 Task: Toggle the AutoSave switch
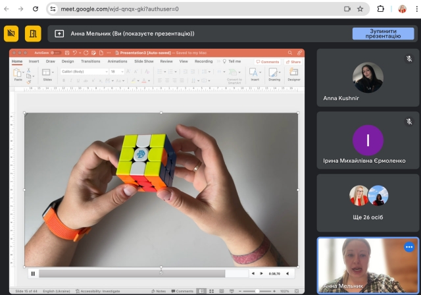tap(54, 53)
